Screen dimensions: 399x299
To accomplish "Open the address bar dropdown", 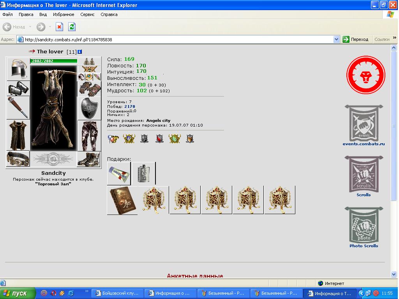I will pyautogui.click(x=336, y=39).
